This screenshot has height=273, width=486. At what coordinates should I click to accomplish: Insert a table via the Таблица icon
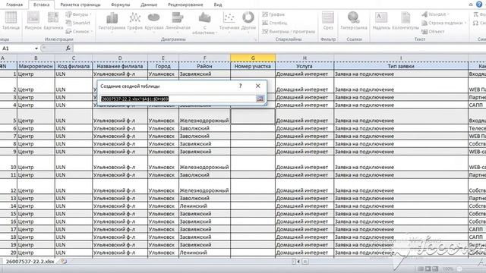point(11,20)
